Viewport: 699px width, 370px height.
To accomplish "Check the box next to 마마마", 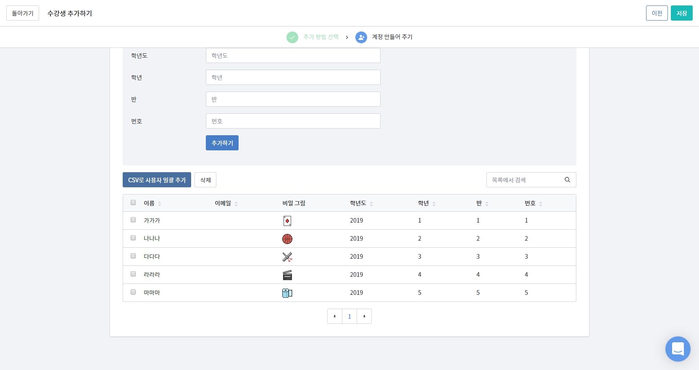I will [133, 292].
